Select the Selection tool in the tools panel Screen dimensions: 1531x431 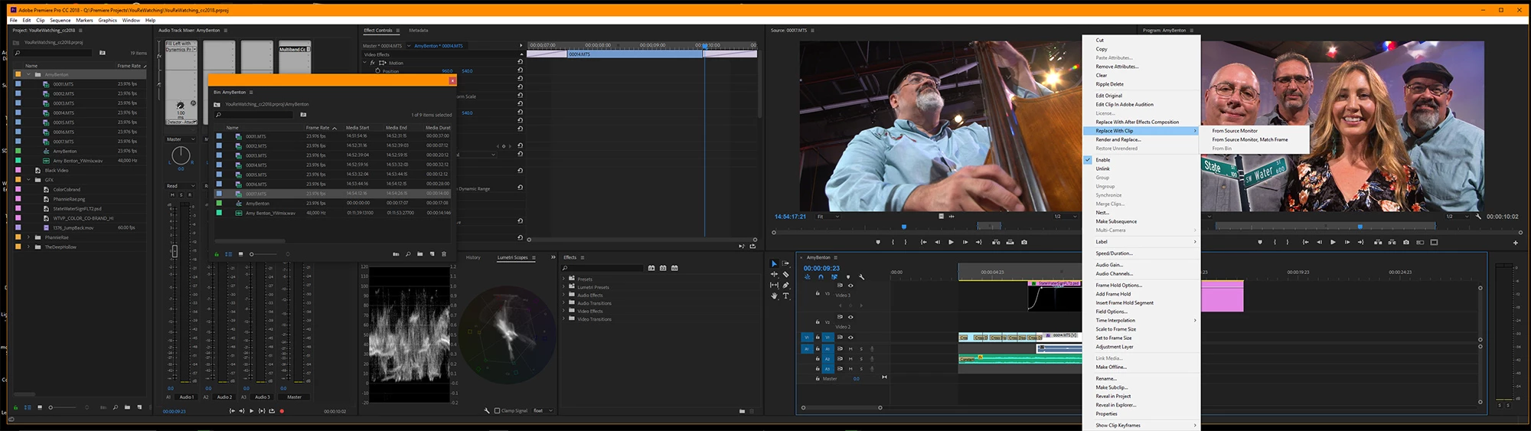tap(773, 263)
